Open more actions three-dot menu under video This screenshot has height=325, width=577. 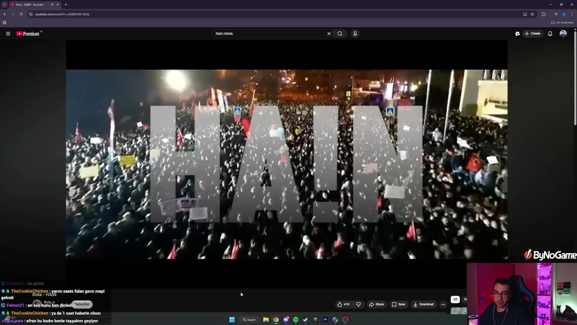click(443, 304)
